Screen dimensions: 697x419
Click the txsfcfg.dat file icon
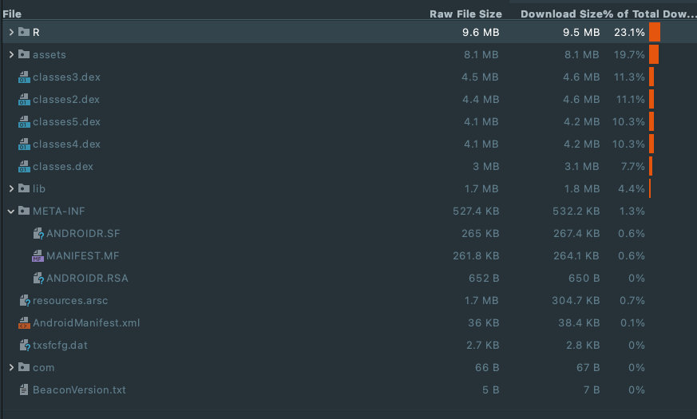pyautogui.click(x=25, y=346)
